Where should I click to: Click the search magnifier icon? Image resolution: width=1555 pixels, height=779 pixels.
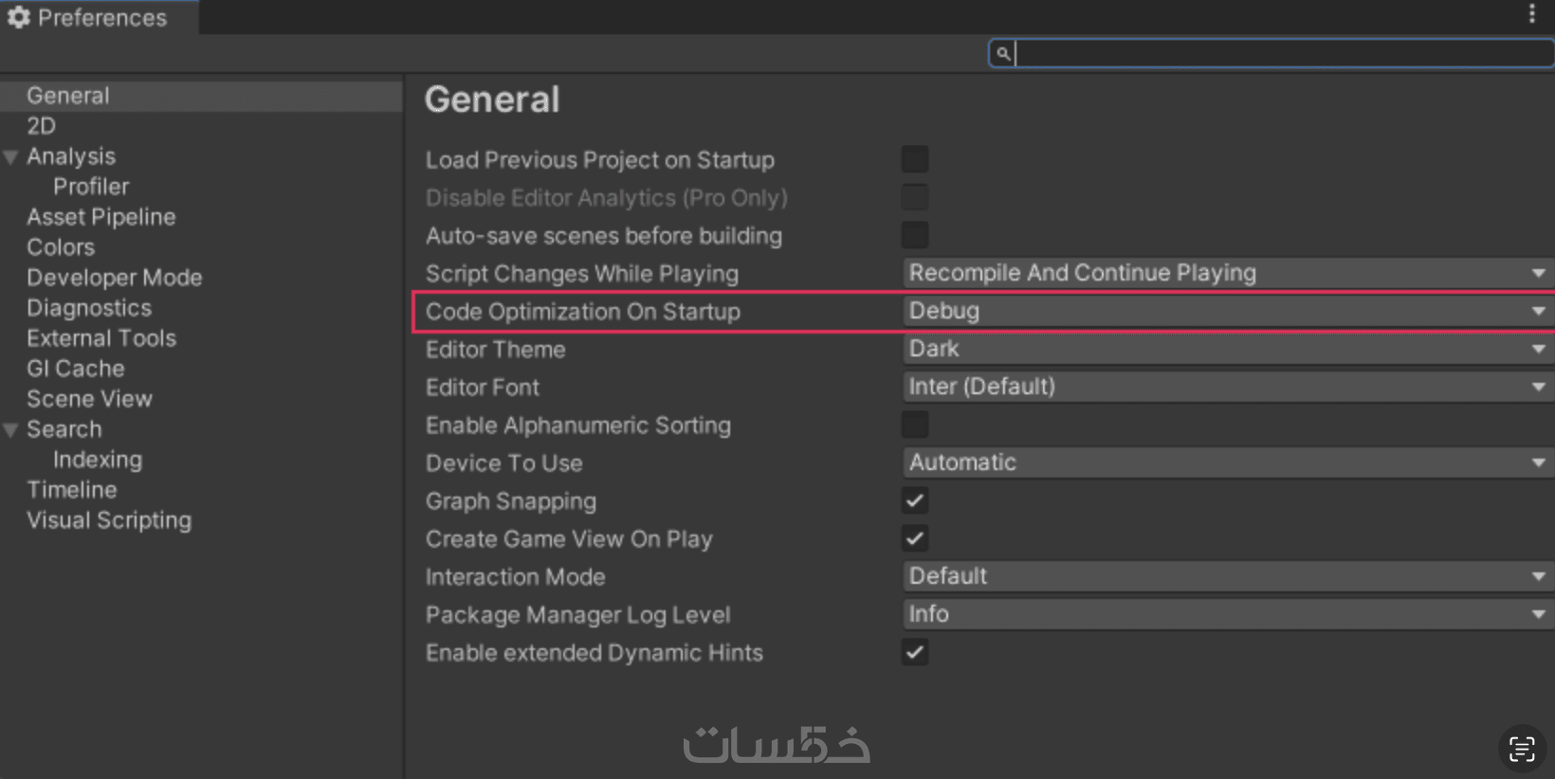click(x=1003, y=54)
